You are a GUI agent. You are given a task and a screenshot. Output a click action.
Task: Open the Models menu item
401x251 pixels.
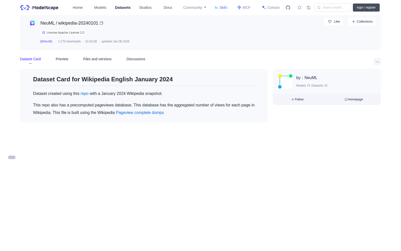[x=100, y=8]
